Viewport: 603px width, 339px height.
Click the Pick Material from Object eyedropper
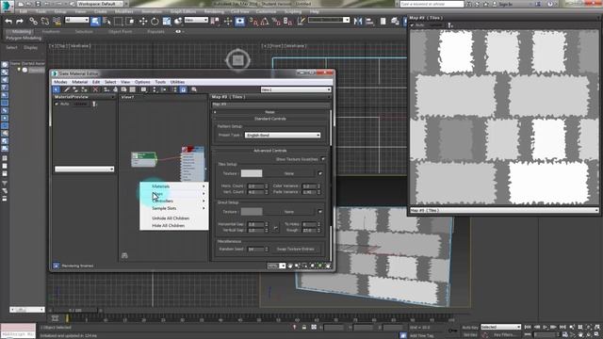(x=66, y=89)
